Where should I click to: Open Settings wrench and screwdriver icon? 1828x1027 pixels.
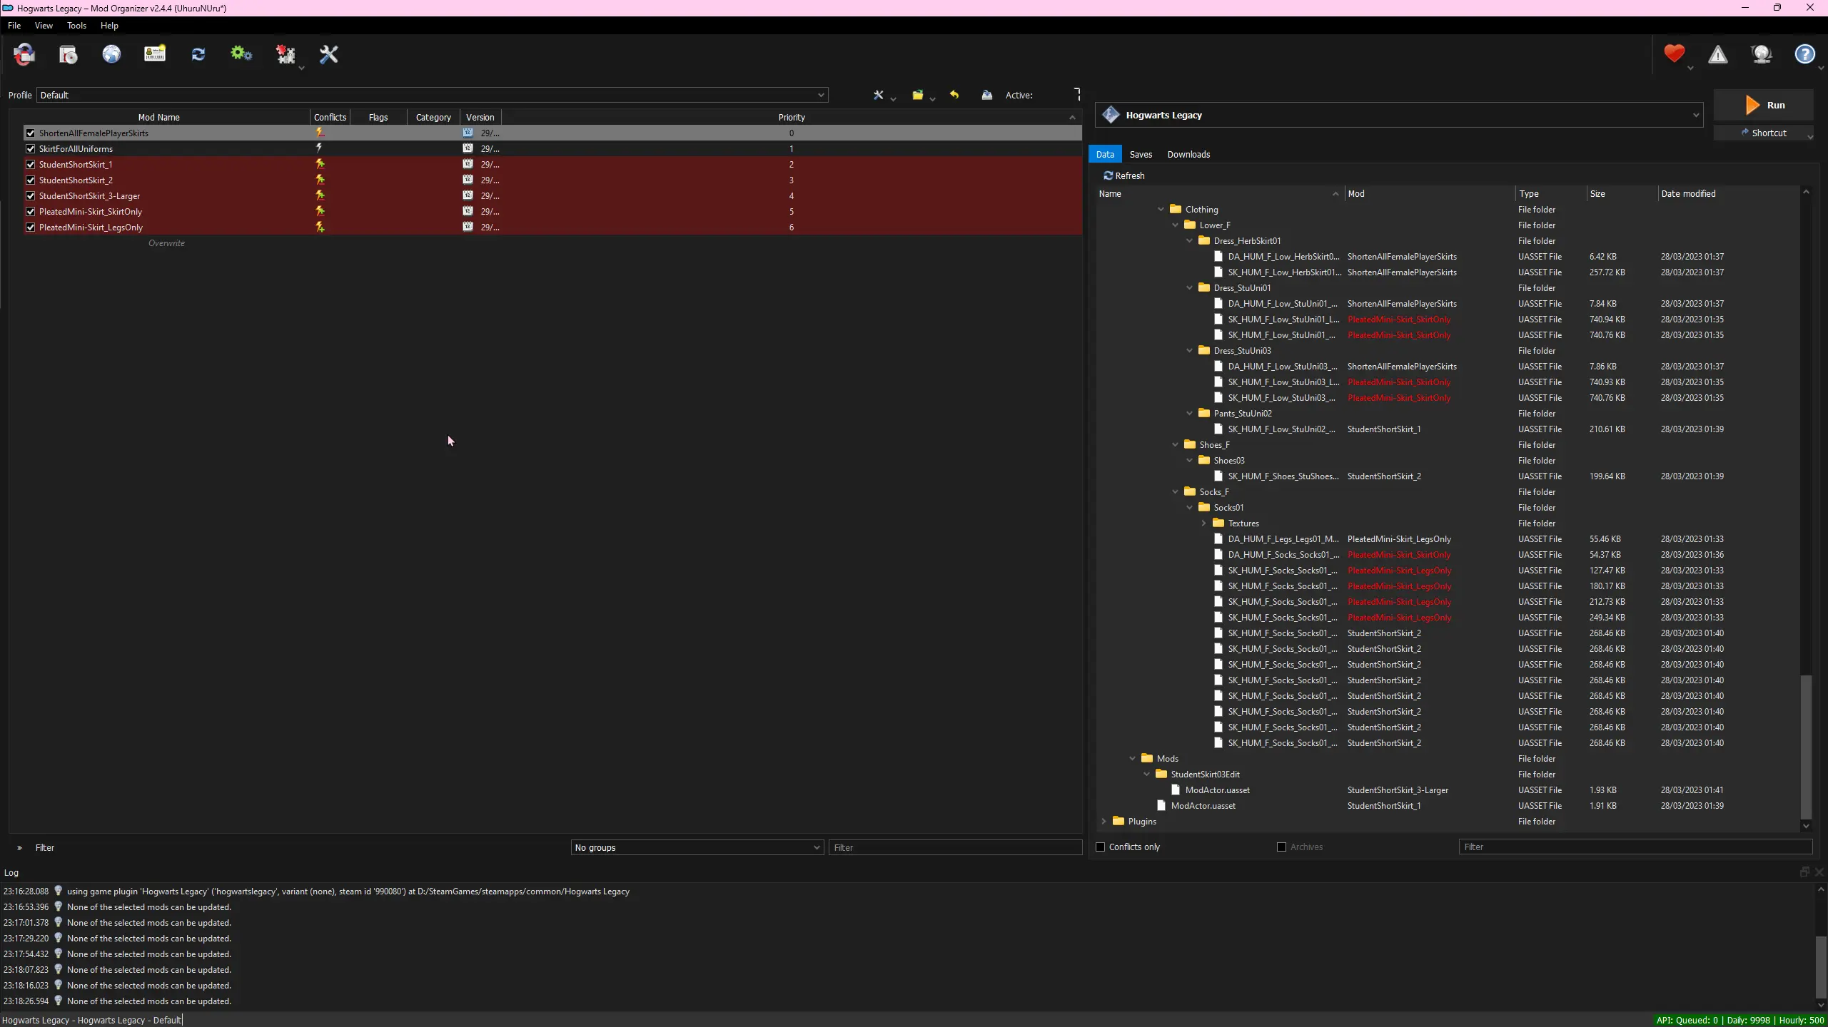[x=329, y=54]
